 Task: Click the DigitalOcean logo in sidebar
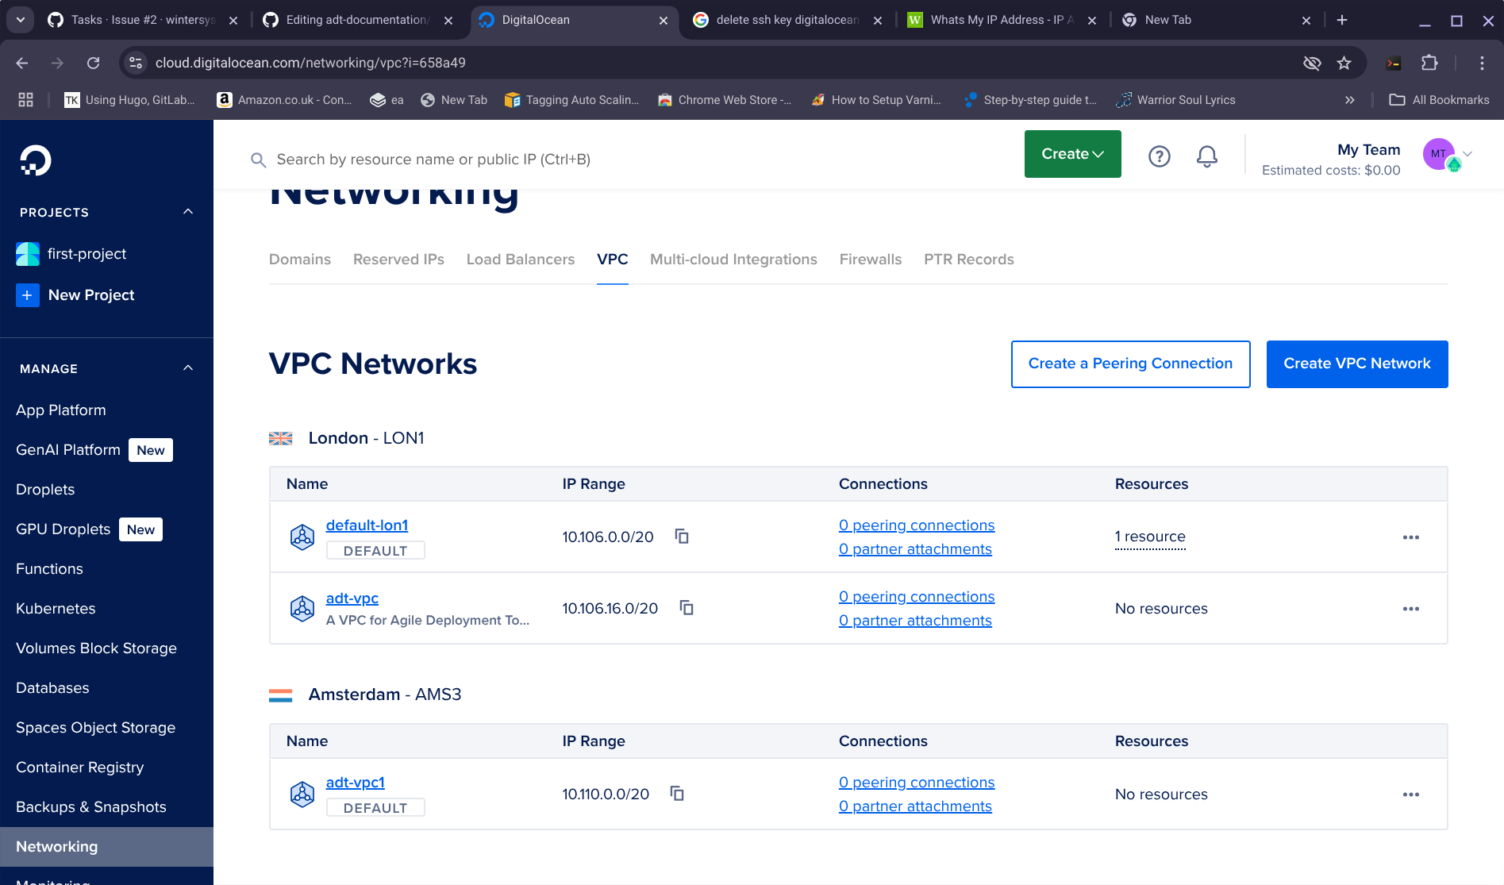coord(35,160)
